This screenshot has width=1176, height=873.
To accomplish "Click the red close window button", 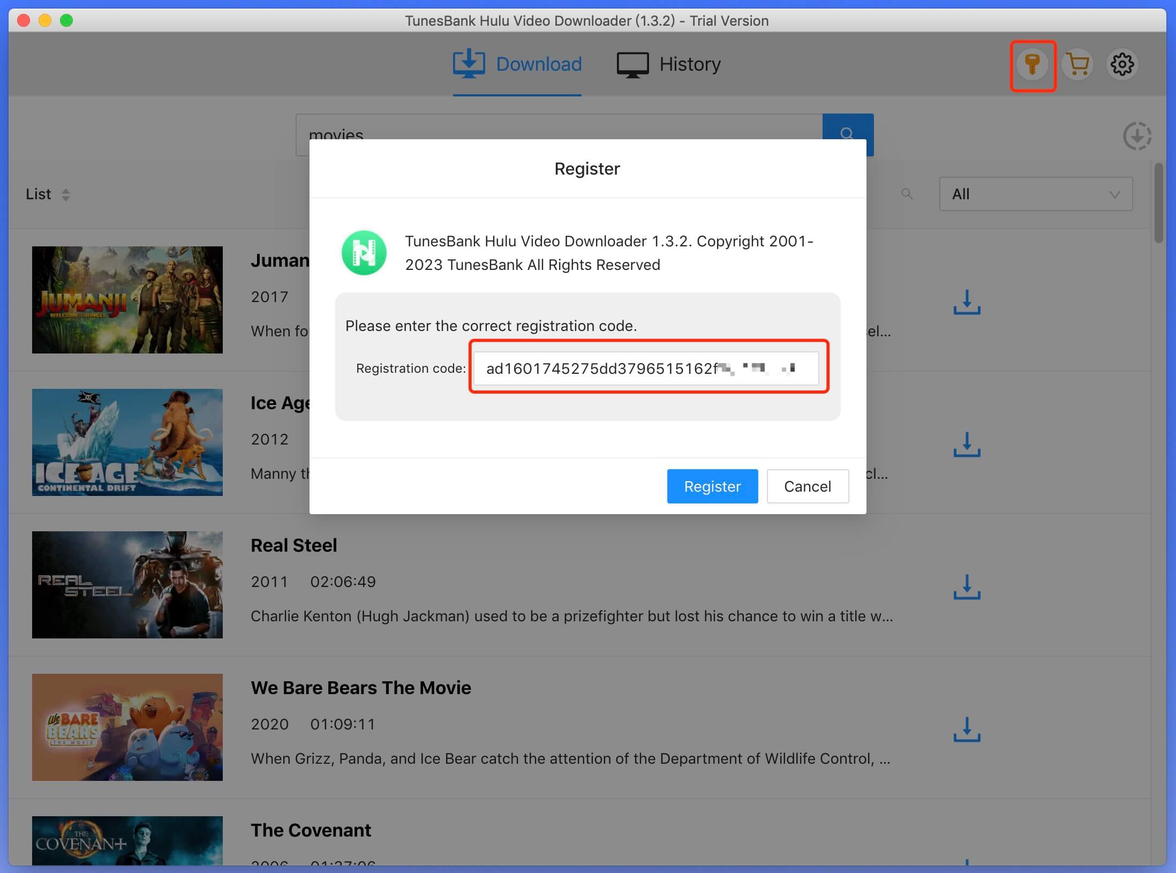I will pos(24,20).
